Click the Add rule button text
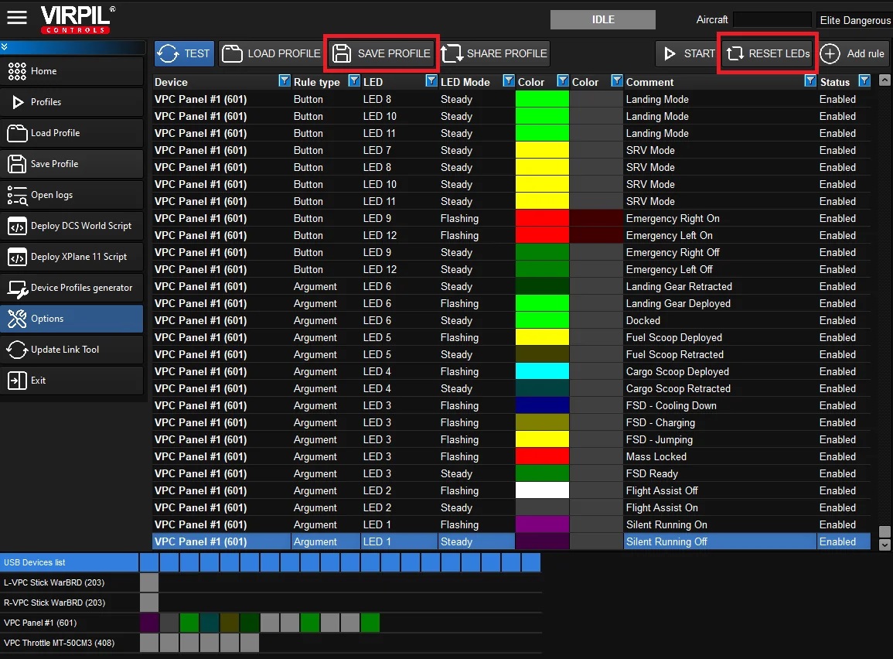Viewport: 893px width, 659px height. [x=865, y=53]
